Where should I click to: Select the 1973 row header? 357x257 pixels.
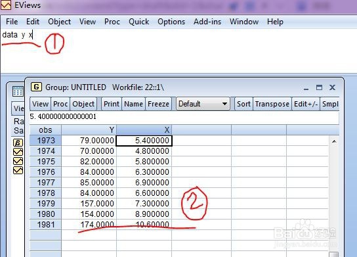(45, 141)
